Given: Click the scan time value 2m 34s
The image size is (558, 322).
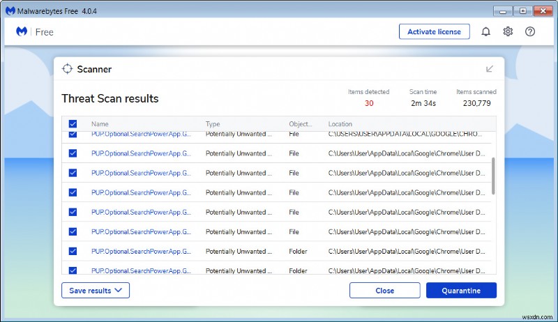Looking at the screenshot, I should 423,103.
